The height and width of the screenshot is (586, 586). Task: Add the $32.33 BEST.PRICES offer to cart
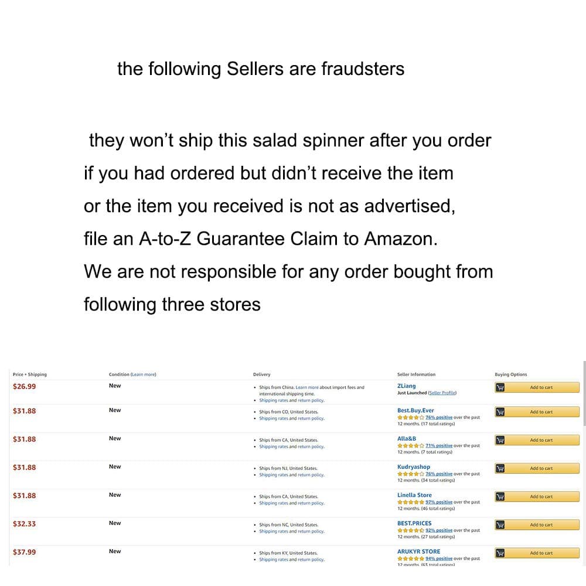click(541, 524)
